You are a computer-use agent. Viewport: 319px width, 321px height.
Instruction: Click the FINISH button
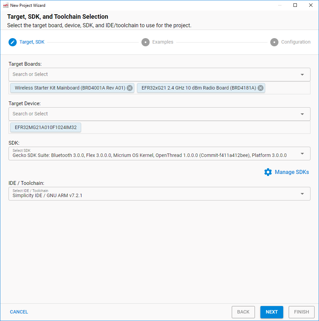(x=301, y=312)
